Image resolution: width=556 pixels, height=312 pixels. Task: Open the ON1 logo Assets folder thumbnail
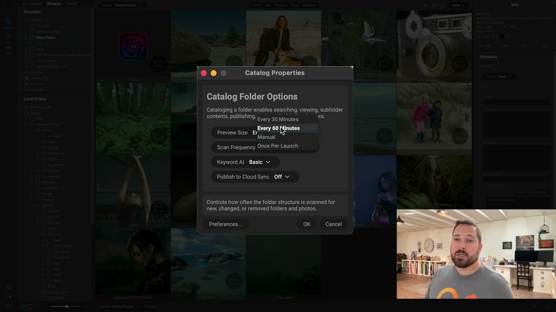coord(133,45)
